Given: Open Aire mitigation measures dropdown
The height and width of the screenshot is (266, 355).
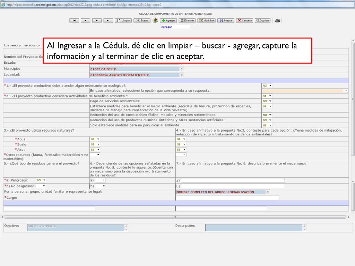Looking at the screenshot, I should click(x=181, y=150).
